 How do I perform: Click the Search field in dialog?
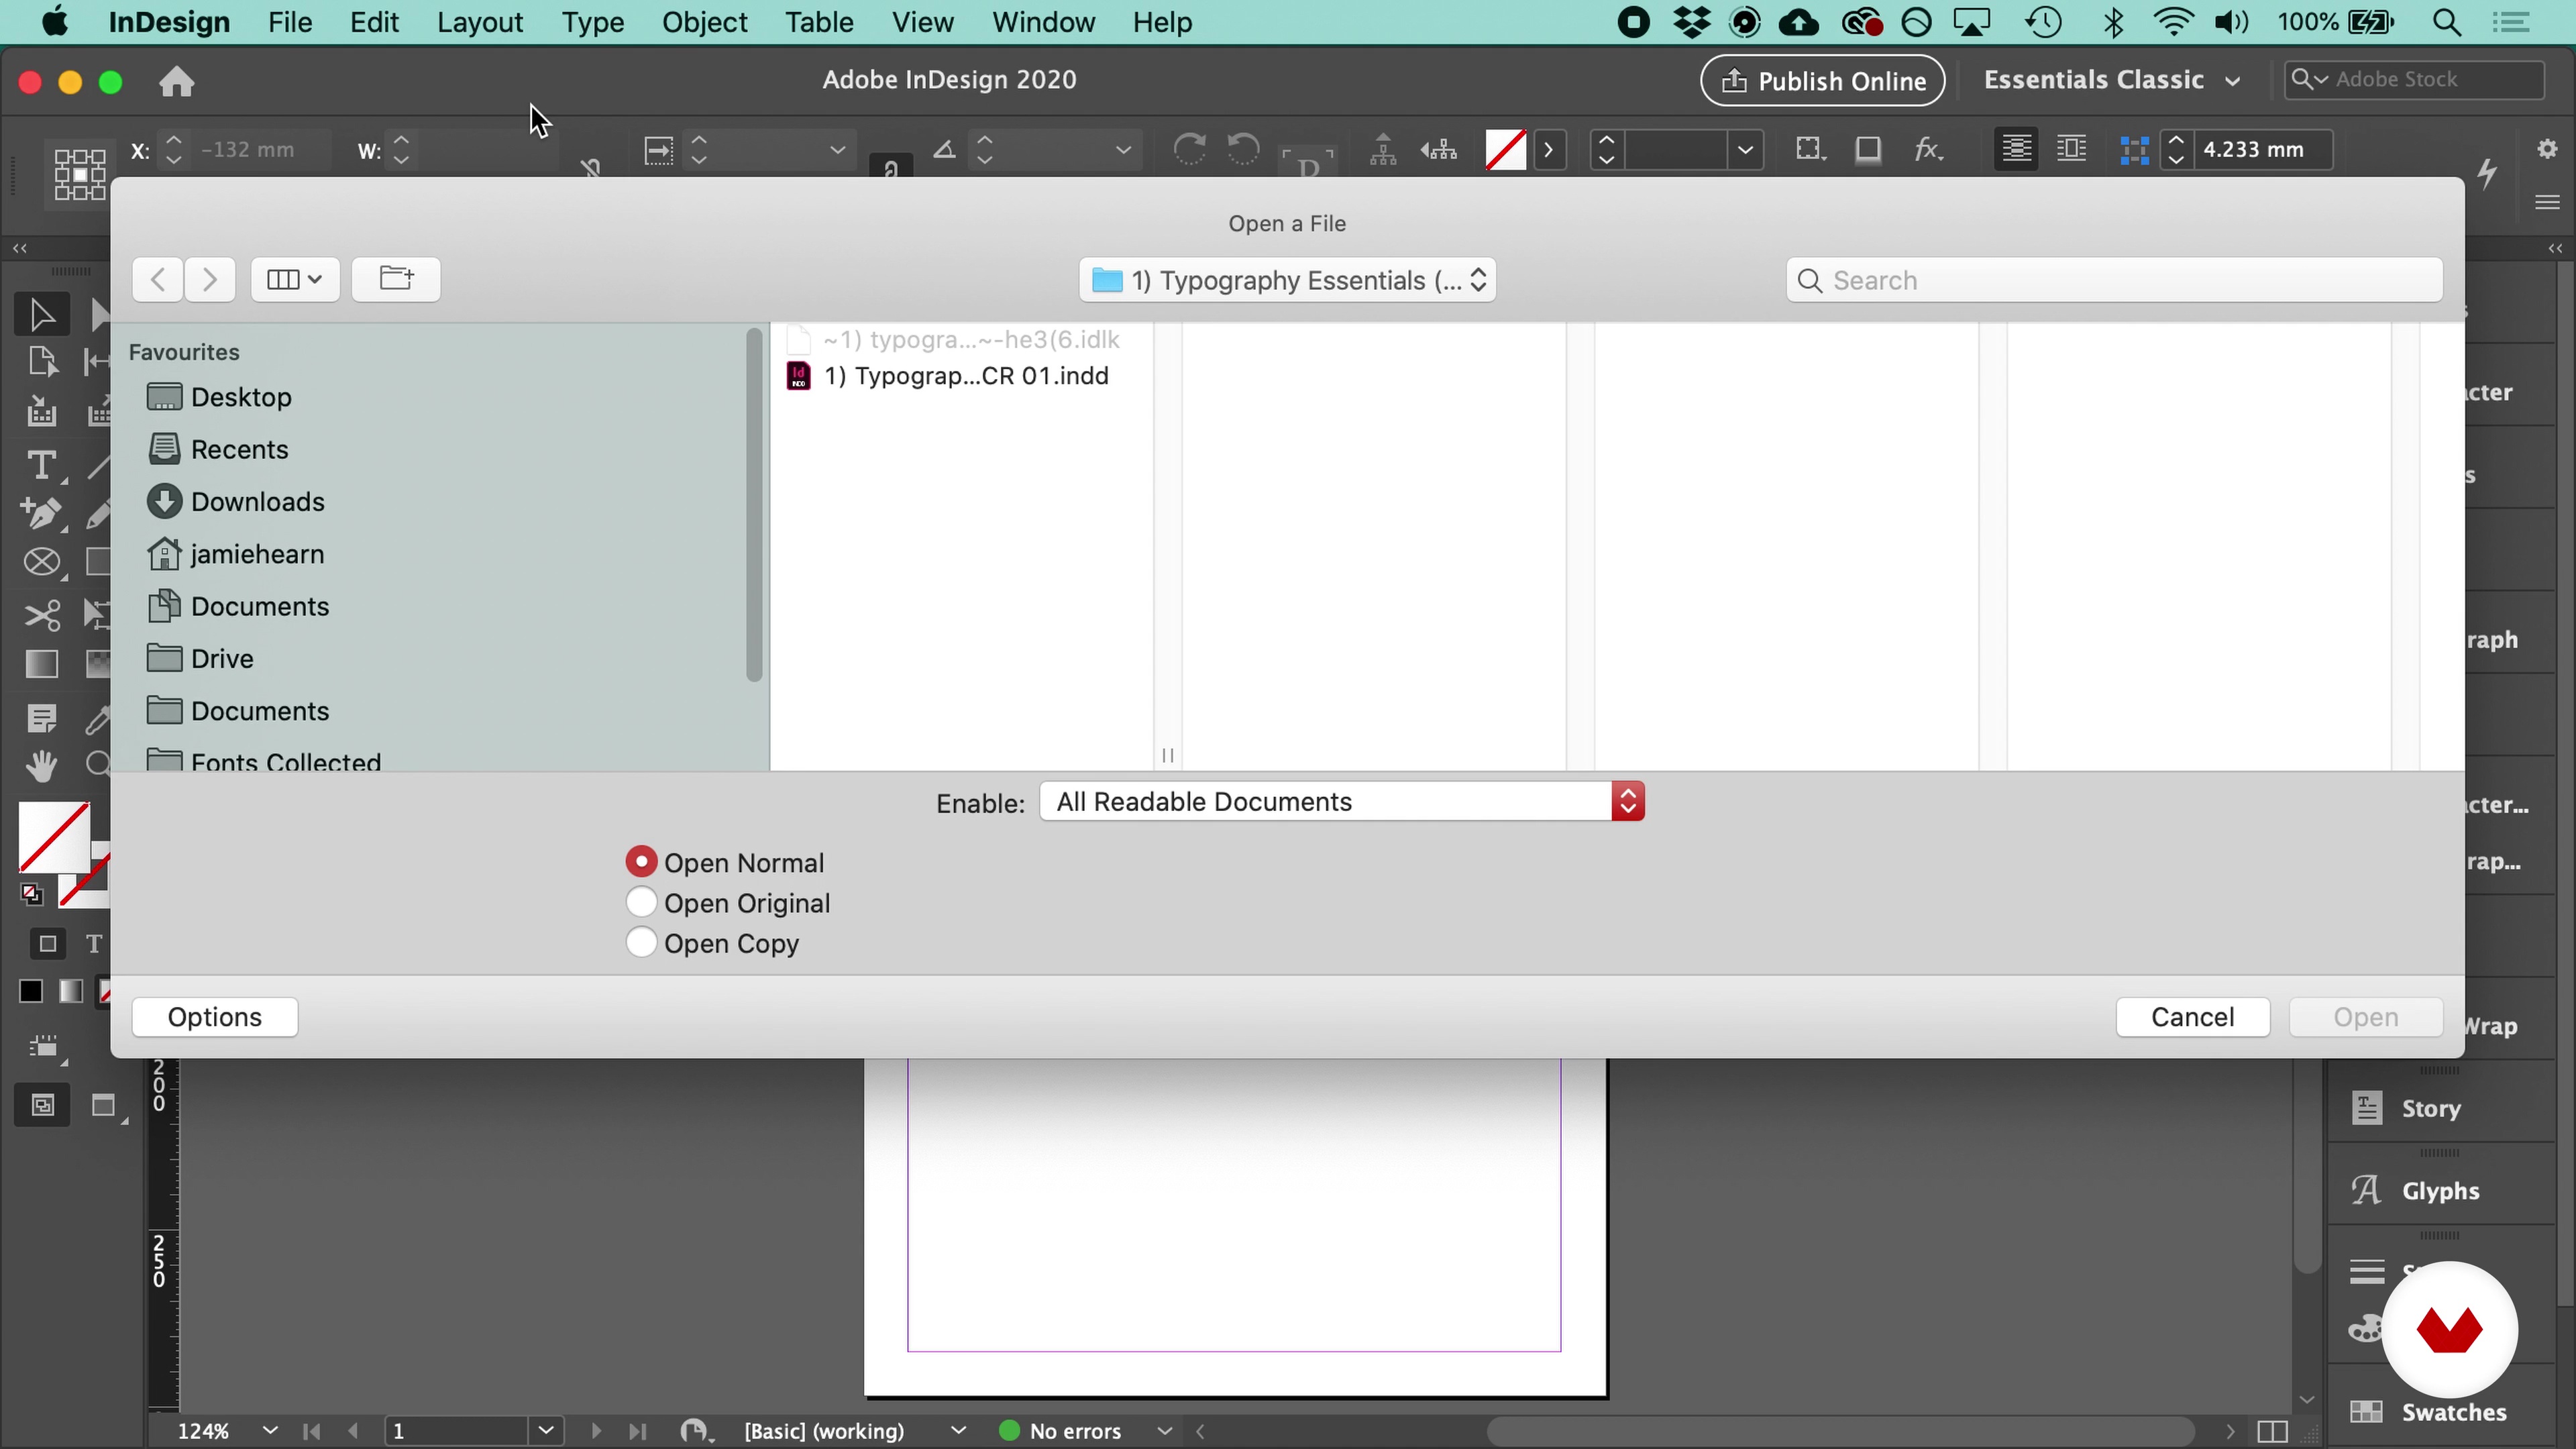(2113, 280)
